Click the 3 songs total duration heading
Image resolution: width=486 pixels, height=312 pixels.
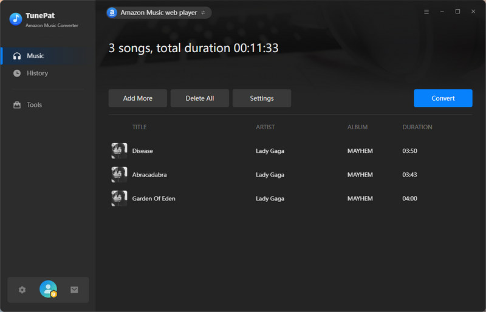[193, 48]
